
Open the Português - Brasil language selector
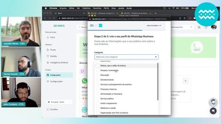click(59, 102)
